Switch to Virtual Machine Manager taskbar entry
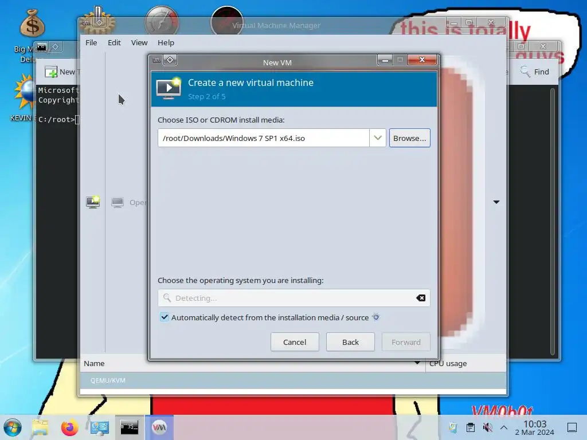Screen dimensions: 587x440 pos(159,427)
